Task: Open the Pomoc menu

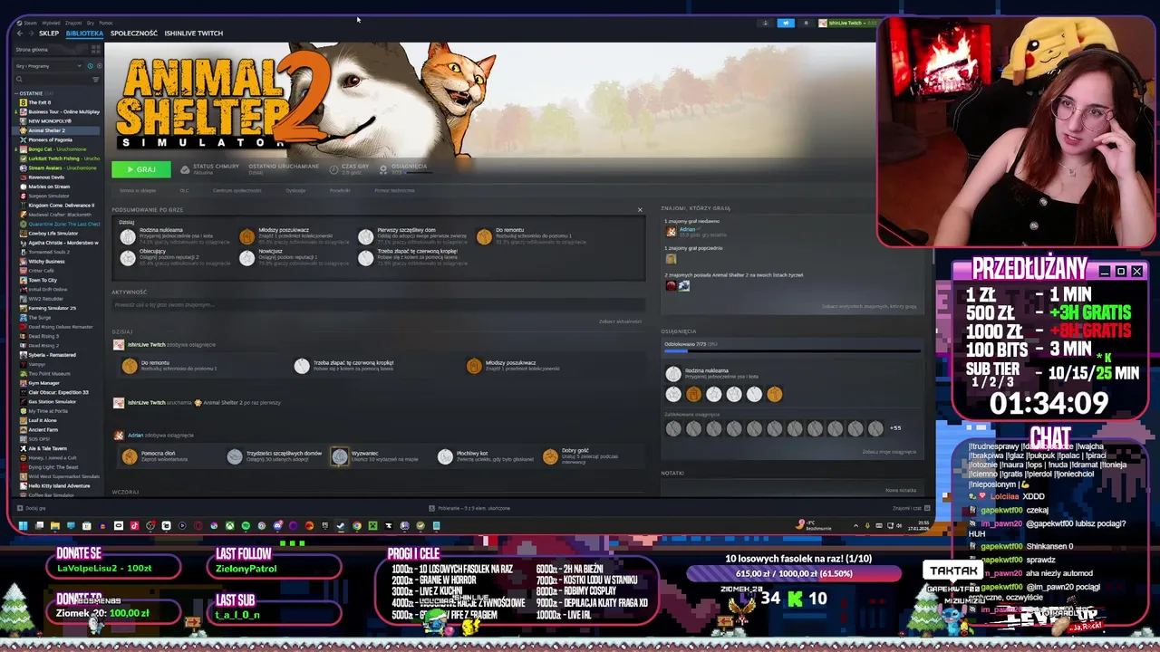Action: (x=106, y=23)
